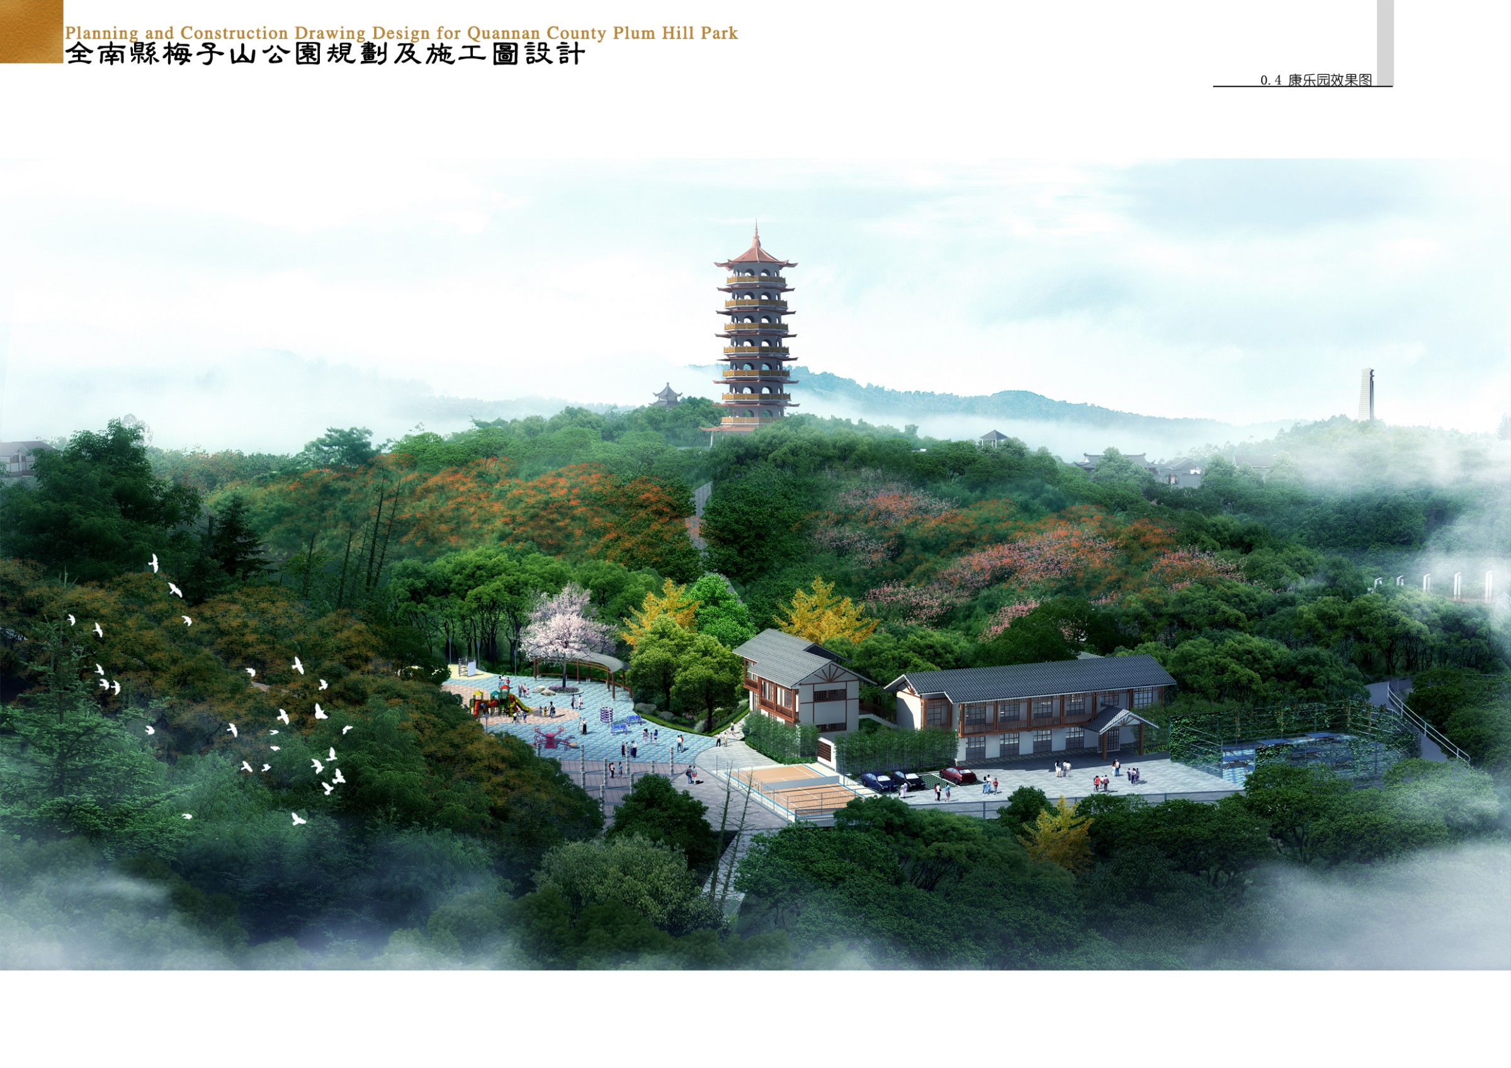Click the English title "Planning and Construction Drawing Design for Quannan County Plum Hill Park"
The width and height of the screenshot is (1511, 1068).
(x=401, y=33)
